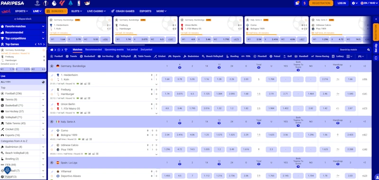Open Bet slip vertical tab on right

point(376,48)
